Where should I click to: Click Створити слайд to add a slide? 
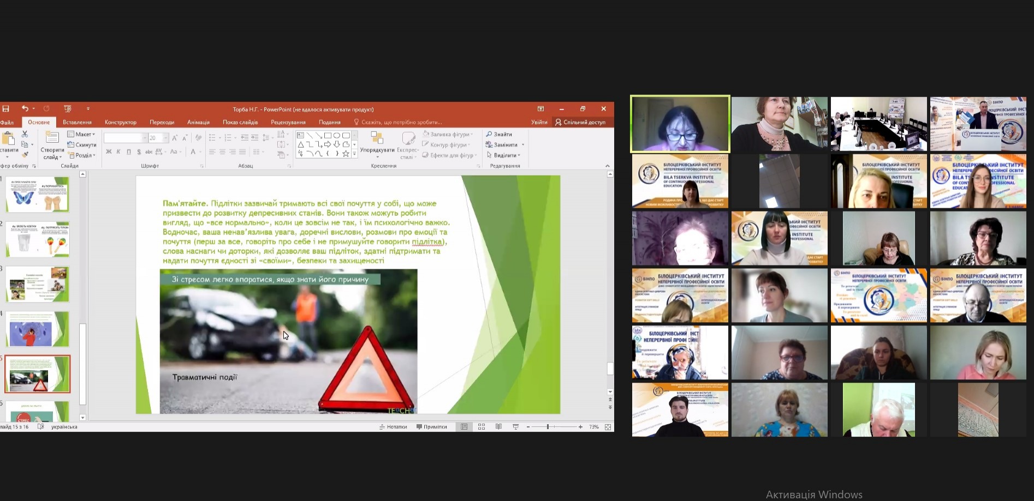52,145
